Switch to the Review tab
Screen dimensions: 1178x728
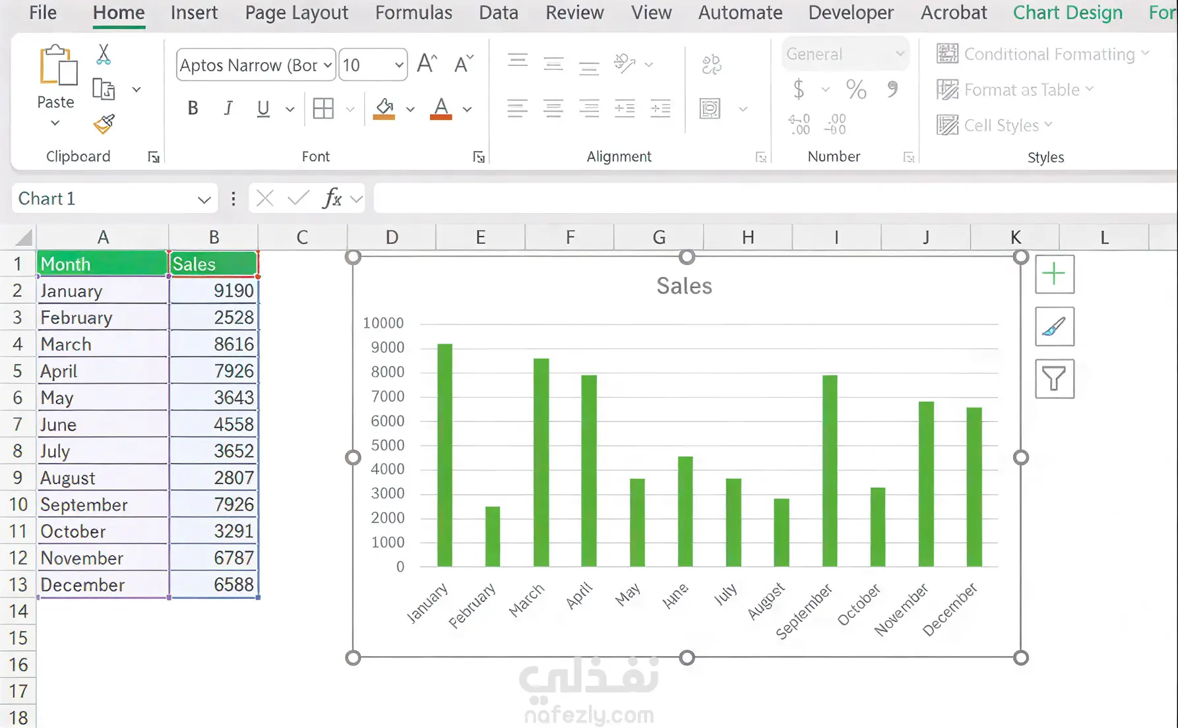pyautogui.click(x=574, y=13)
